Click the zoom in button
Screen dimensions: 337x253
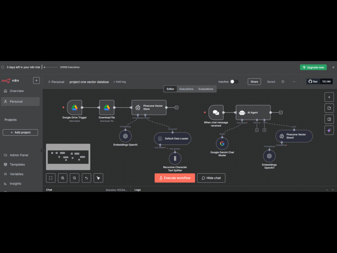click(63, 178)
